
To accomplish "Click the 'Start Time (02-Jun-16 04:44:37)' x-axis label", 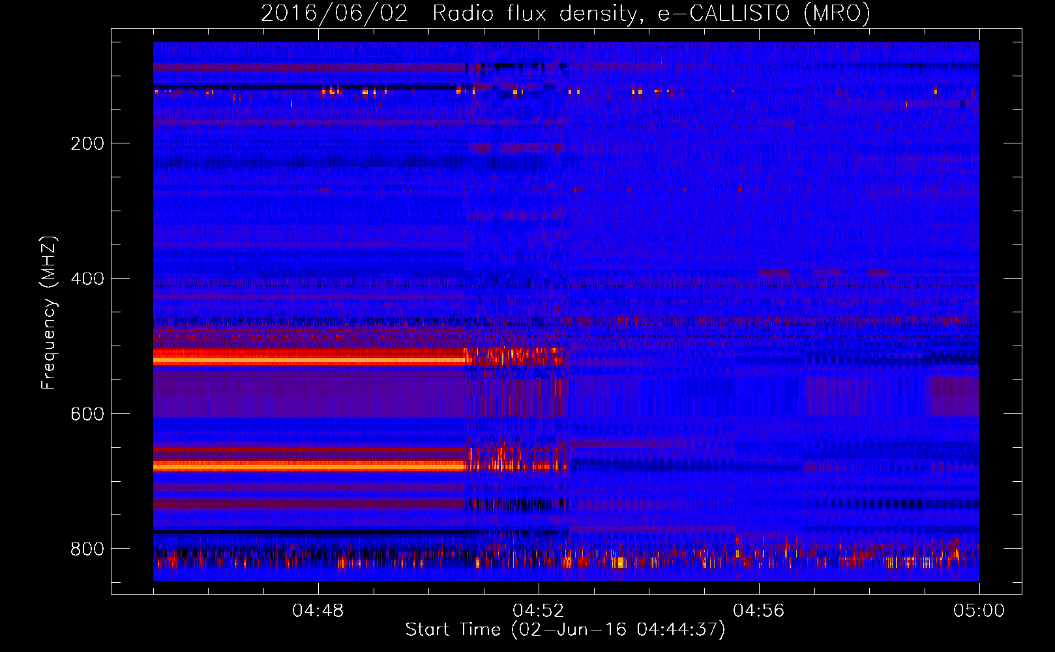I will pos(565,630).
